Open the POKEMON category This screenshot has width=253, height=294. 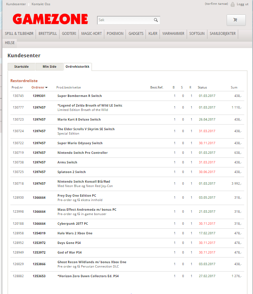pyautogui.click(x=115, y=34)
